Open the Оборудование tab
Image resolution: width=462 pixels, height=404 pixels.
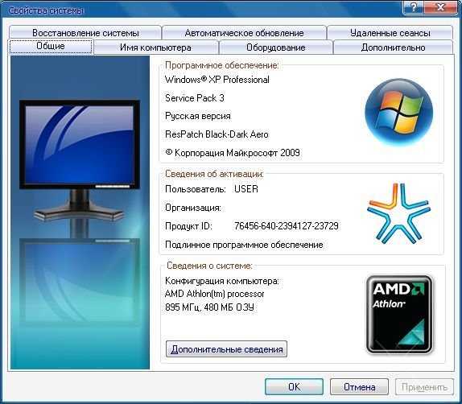click(276, 47)
